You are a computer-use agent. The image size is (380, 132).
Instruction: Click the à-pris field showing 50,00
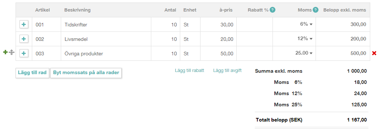point(218,54)
